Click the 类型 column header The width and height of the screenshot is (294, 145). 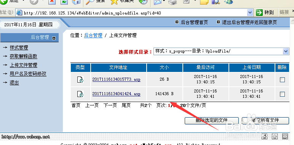tap(80, 67)
